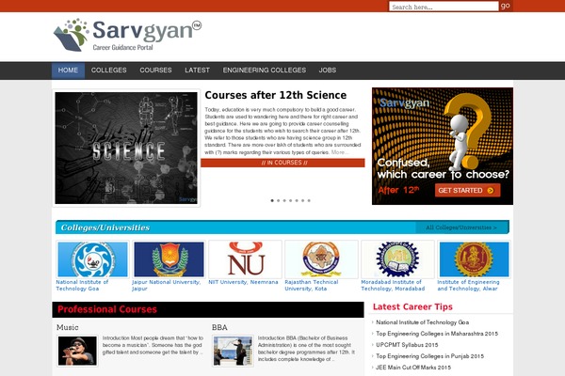Click the NIIT University NU logo
This screenshot has height=376, width=565.
click(245, 259)
